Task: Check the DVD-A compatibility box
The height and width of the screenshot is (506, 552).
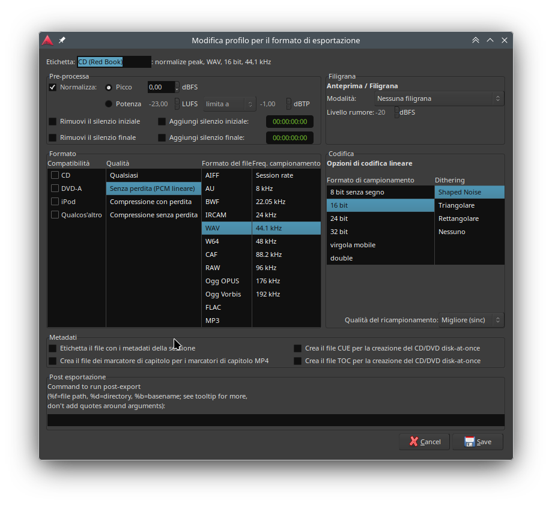Action: click(x=55, y=188)
